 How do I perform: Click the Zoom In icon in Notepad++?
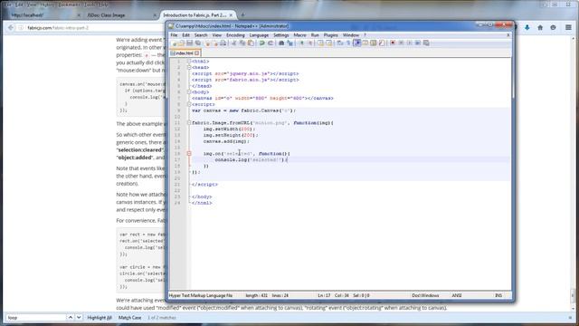pos(301,43)
